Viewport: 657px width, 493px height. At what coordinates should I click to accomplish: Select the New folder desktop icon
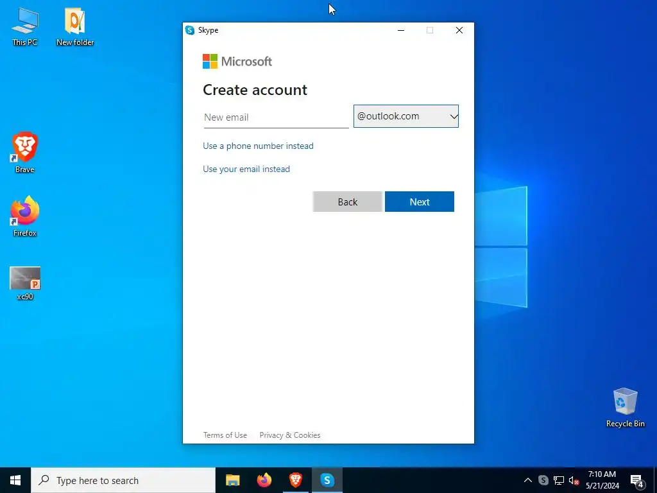(x=75, y=26)
